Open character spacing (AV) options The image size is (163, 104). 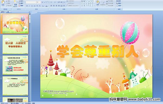pos(40,6)
